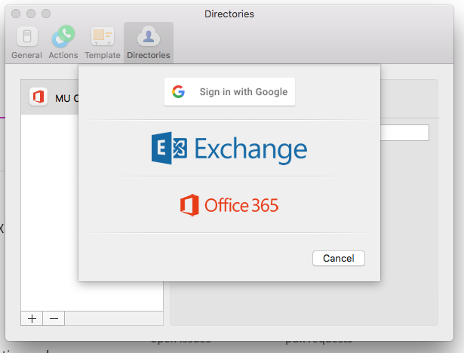Open the Actions preferences tab
Screen dimensions: 464x353
pyautogui.click(x=63, y=42)
